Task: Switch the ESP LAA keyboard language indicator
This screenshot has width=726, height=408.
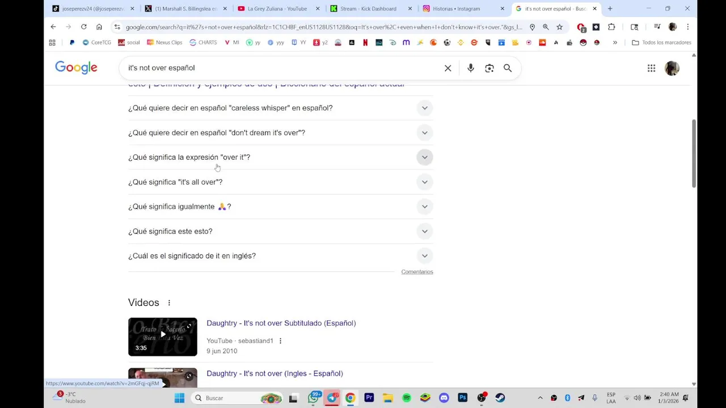Action: [x=611, y=398]
